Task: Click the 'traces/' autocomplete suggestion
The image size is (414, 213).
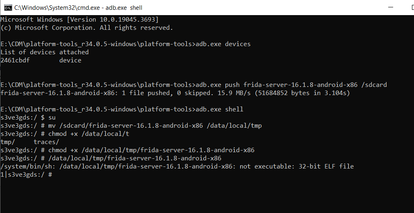Action: coord(46,142)
